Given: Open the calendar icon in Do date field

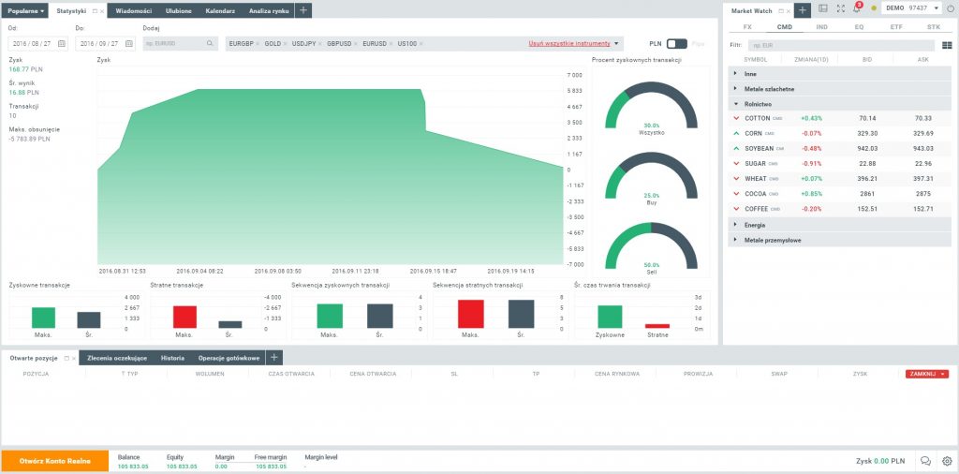Looking at the screenshot, I should click(129, 43).
